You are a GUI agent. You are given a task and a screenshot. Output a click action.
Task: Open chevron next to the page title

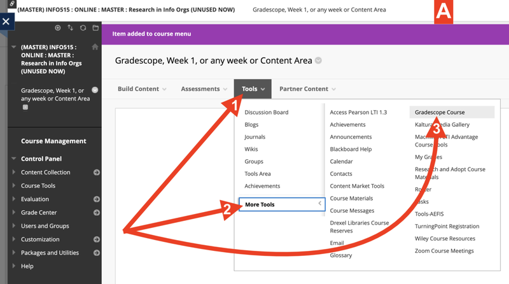pyautogui.click(x=318, y=61)
